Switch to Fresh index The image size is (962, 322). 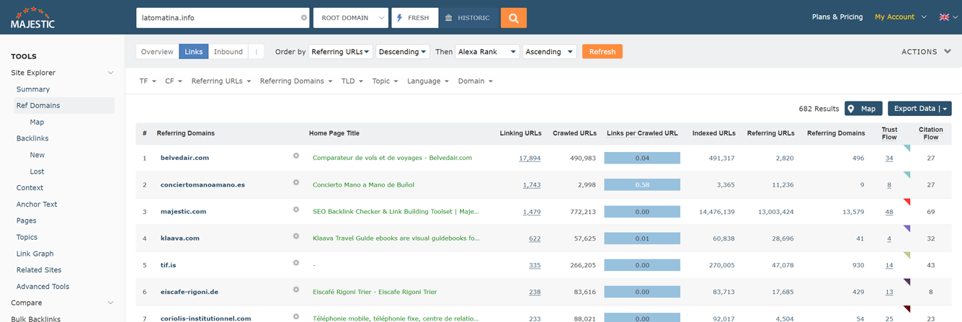point(414,18)
